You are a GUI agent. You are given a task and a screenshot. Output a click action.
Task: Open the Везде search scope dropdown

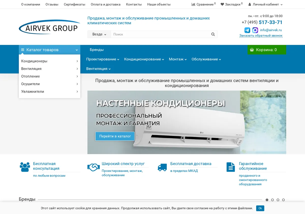99,34
